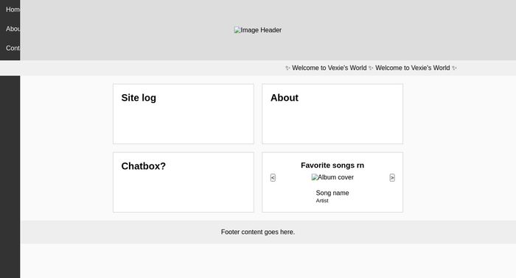Click the Artist label under Song name
Image resolution: width=516 pixels, height=278 pixels.
tap(322, 201)
